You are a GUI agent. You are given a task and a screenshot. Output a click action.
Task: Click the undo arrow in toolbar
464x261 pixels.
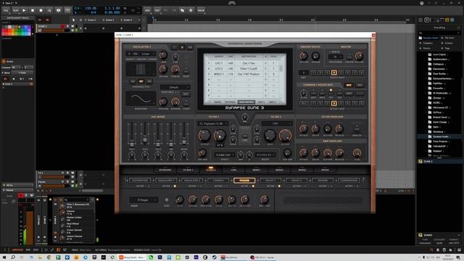coord(166,10)
